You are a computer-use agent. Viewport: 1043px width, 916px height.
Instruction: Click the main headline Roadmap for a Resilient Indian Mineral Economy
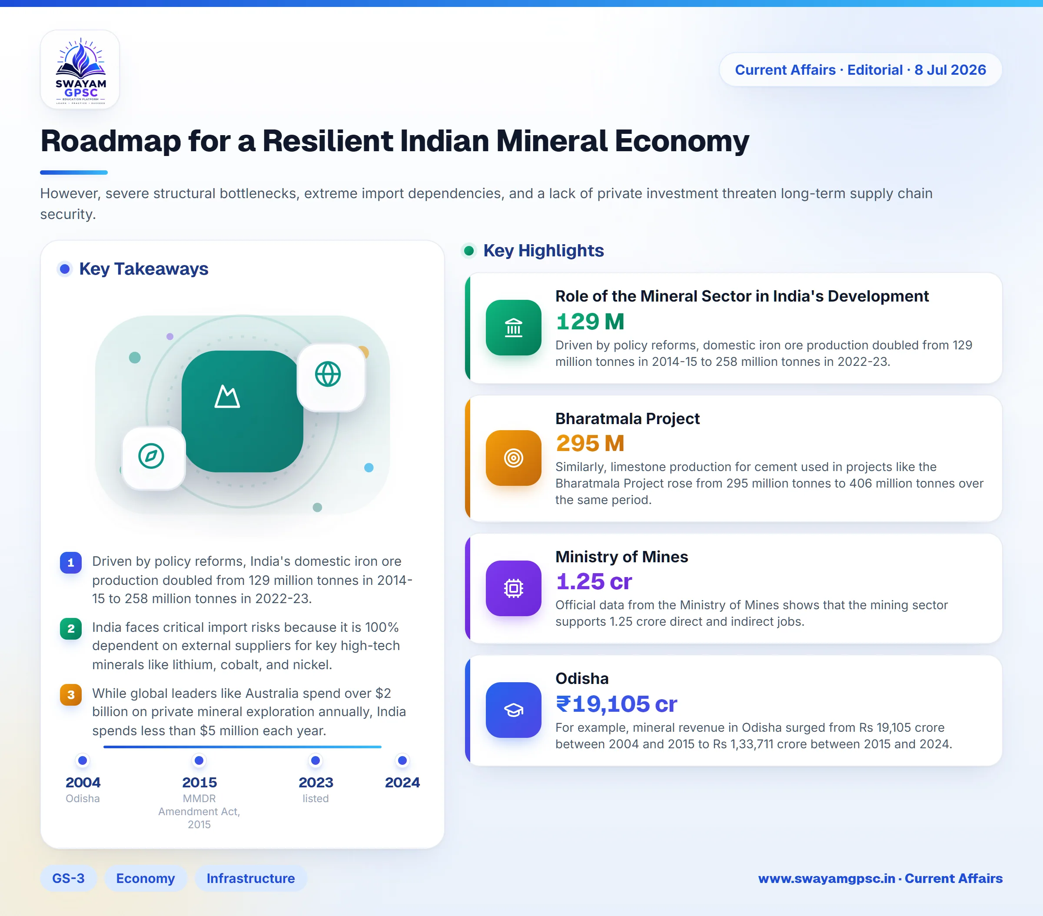click(x=395, y=141)
